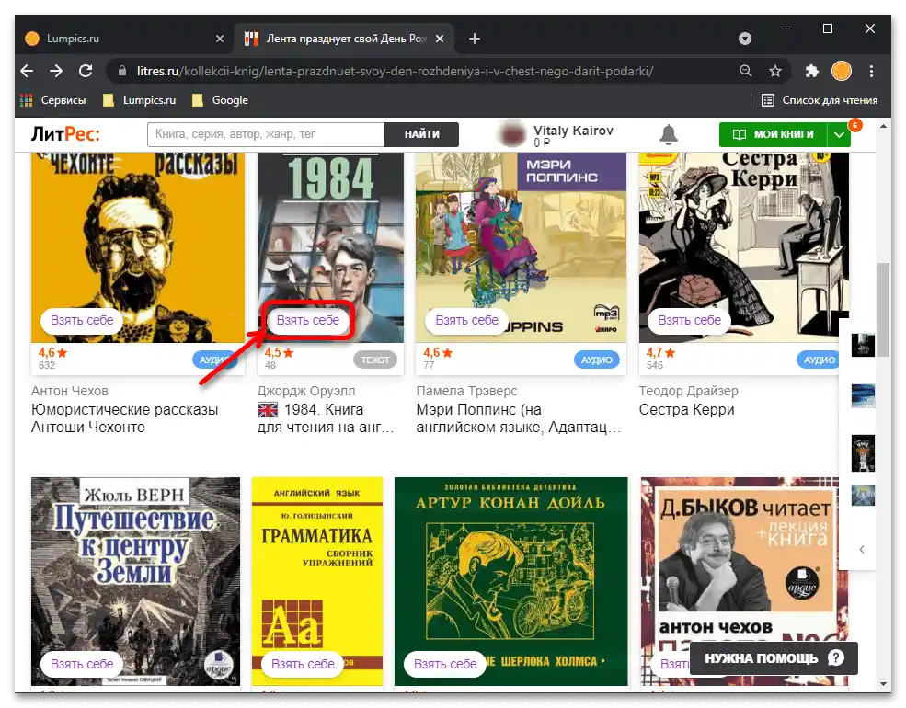Open the zoom magnifier in the address bar

tap(745, 71)
